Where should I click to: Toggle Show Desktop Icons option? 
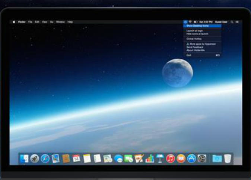[198, 26]
